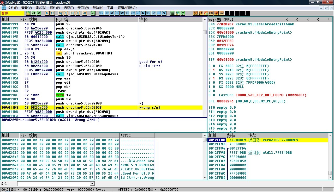Click the Step Over toolbar icon

[x=66, y=13]
